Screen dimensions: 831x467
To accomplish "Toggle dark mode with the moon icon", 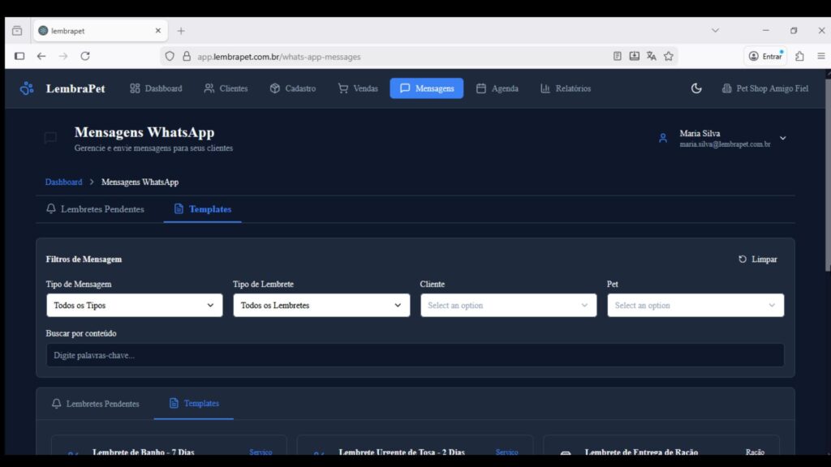I will (x=696, y=88).
